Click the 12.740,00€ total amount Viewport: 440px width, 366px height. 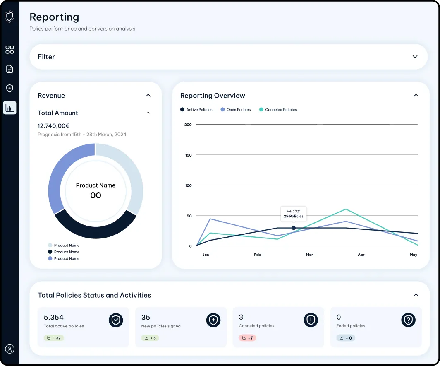pos(54,126)
